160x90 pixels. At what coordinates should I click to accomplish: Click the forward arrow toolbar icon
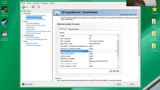point(33,7)
